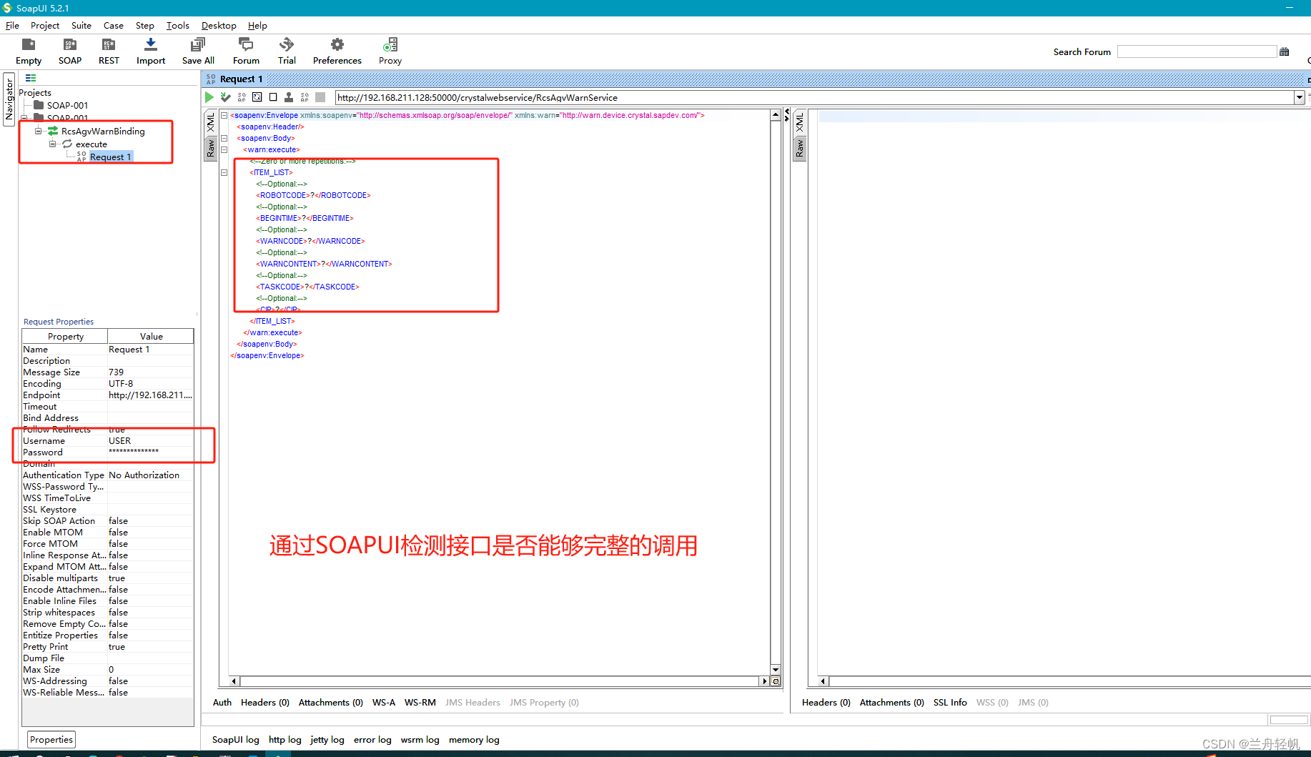This screenshot has height=757, width=1311.
Task: Click the Search Forum input field
Action: [x=1197, y=51]
